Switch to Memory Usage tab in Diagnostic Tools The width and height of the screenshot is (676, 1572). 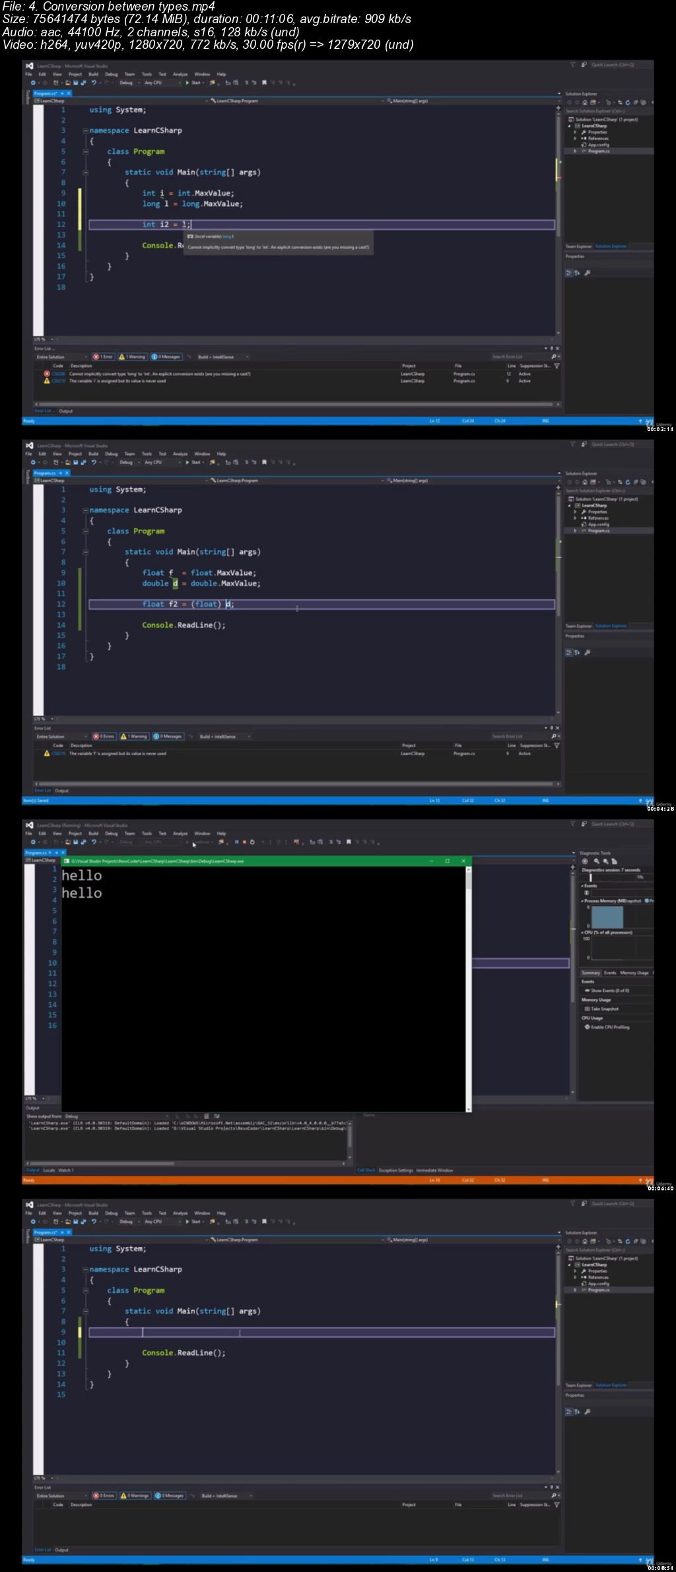coord(634,973)
